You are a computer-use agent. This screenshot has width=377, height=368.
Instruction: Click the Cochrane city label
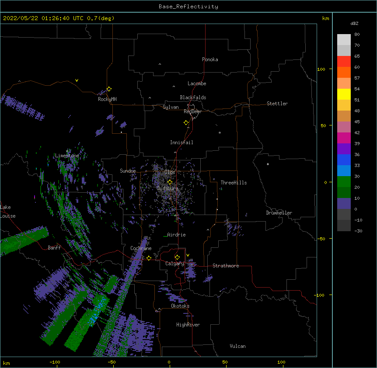tap(141, 248)
